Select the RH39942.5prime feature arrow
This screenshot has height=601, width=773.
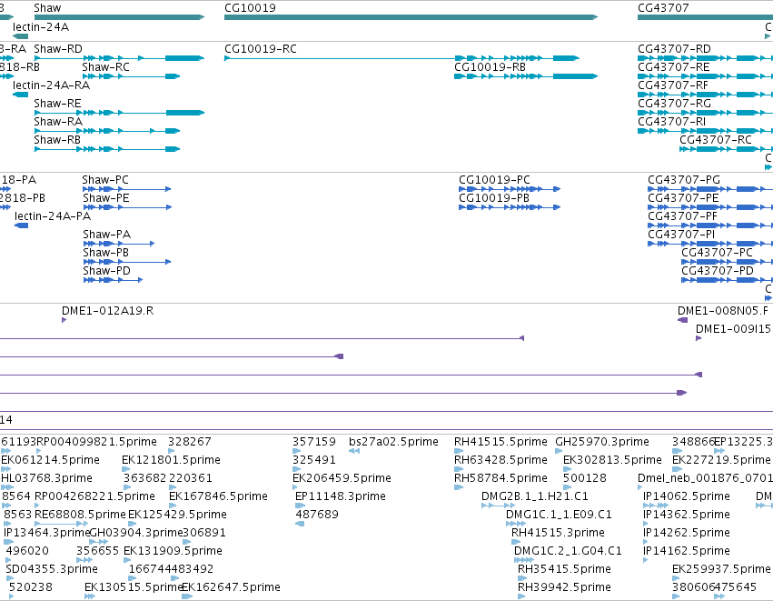coord(522,596)
